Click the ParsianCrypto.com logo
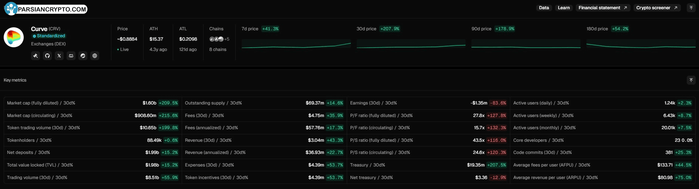 click(x=46, y=9)
